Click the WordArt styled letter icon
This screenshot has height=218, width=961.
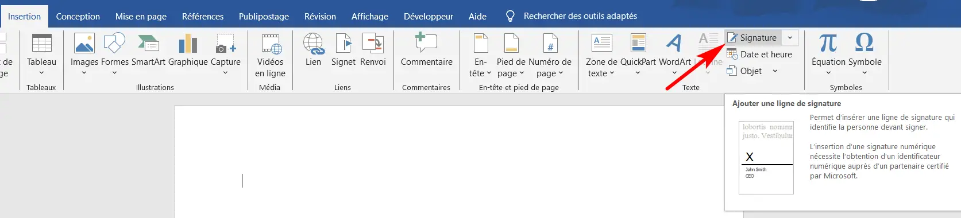(674, 44)
